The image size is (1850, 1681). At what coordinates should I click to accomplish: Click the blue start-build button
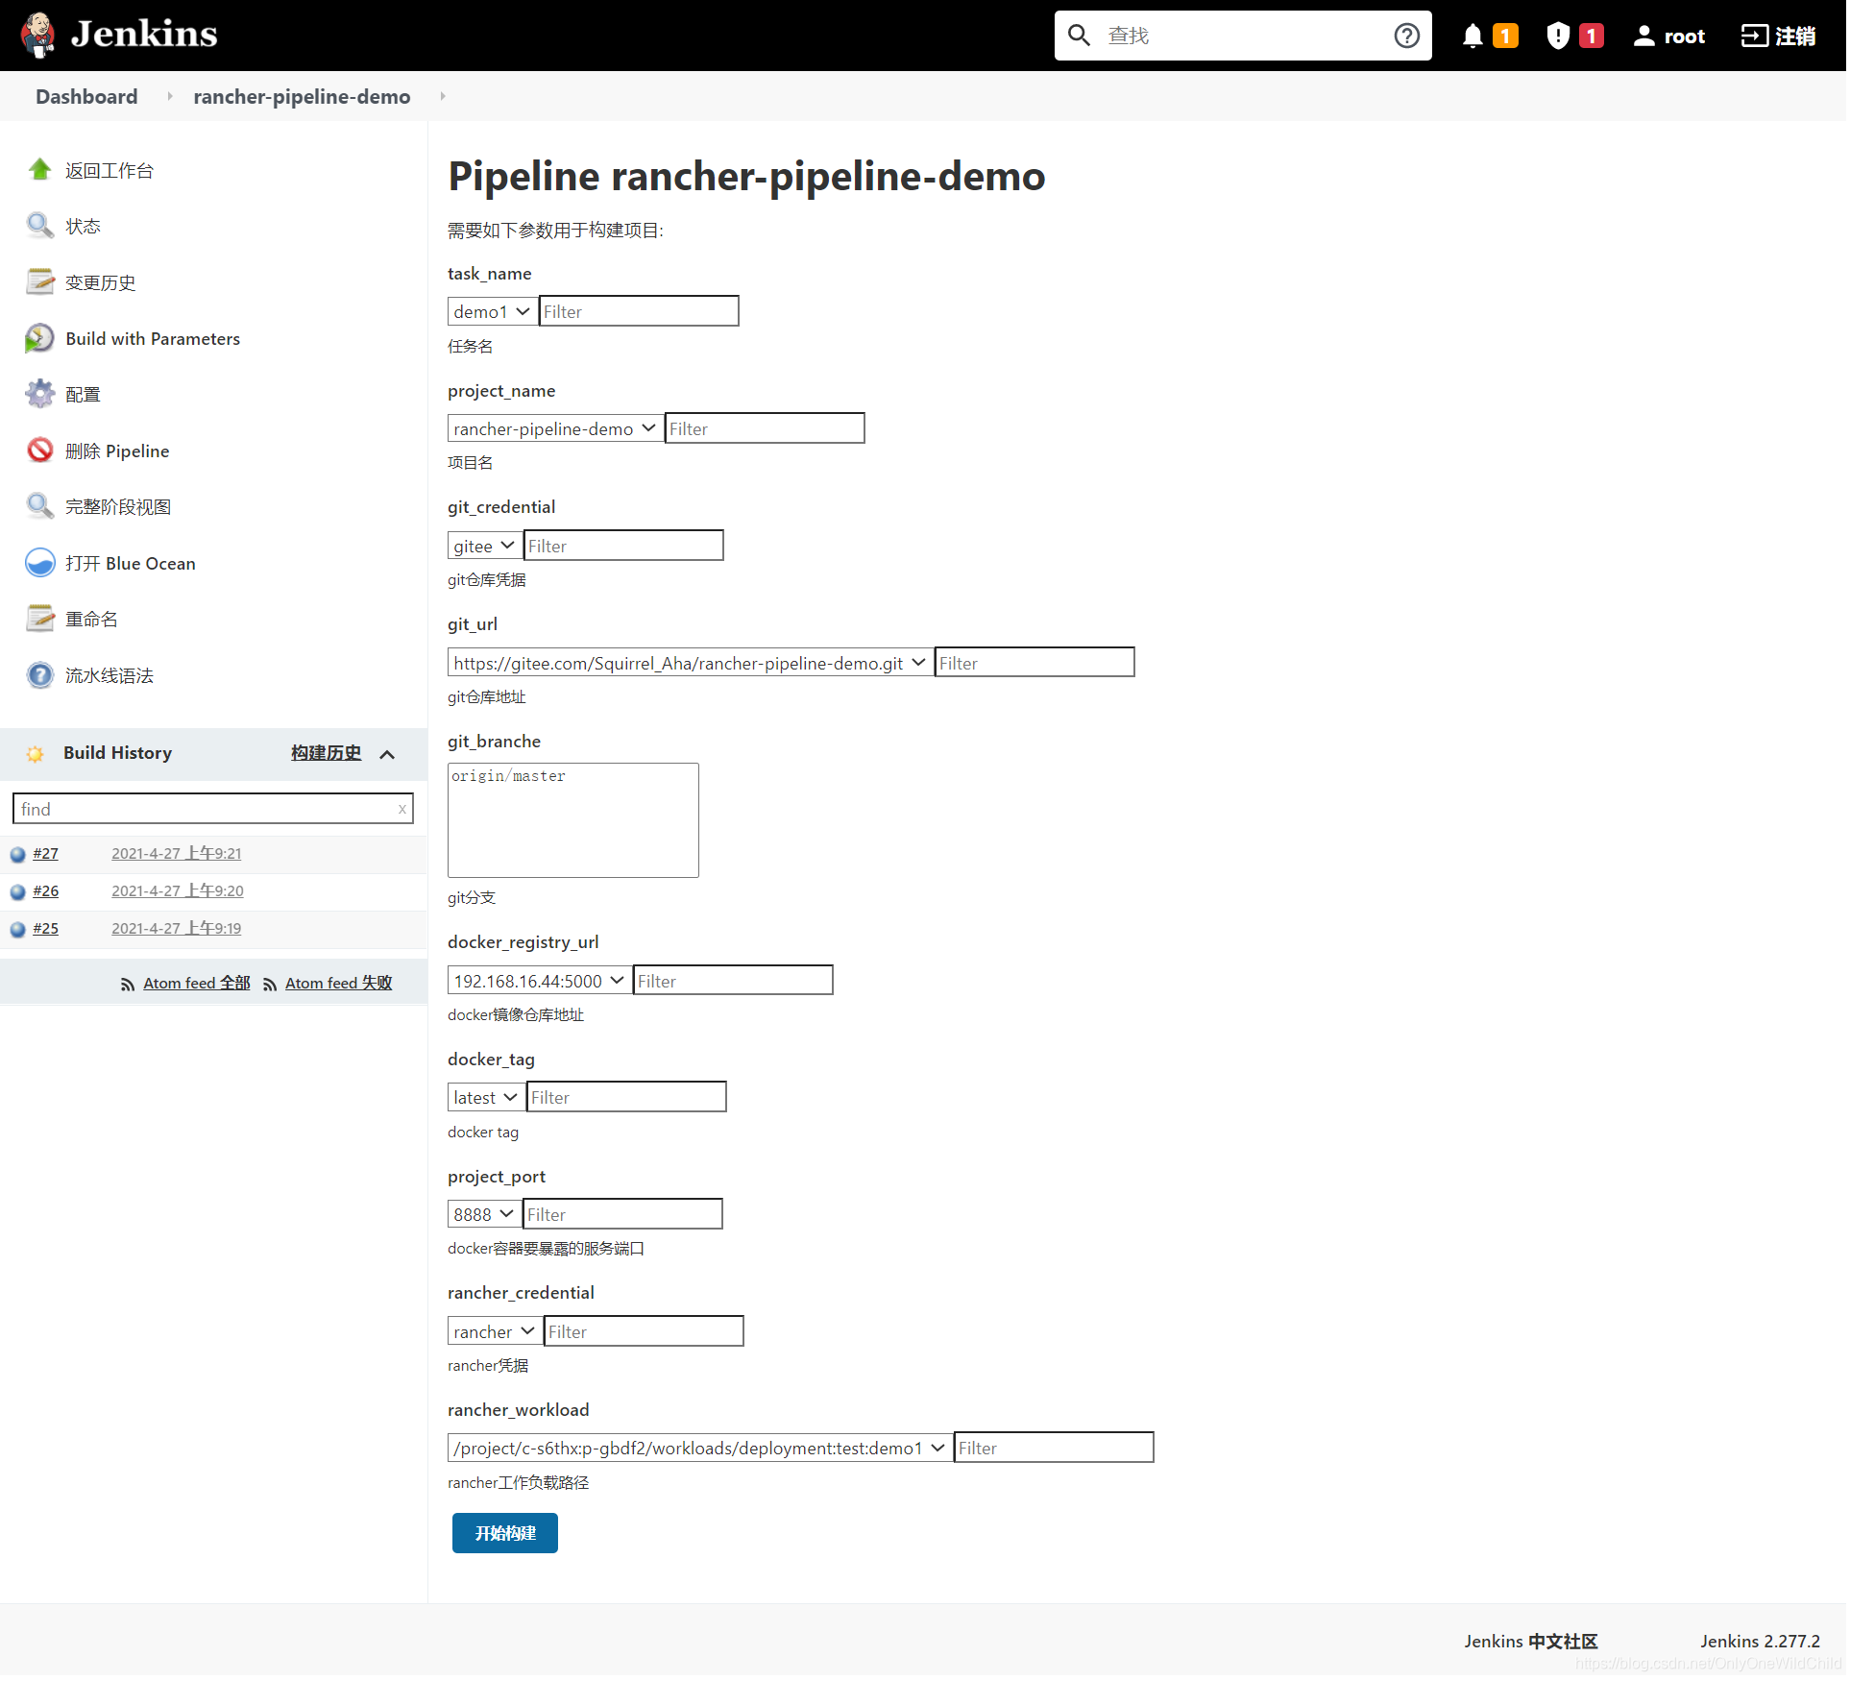[x=505, y=1535]
